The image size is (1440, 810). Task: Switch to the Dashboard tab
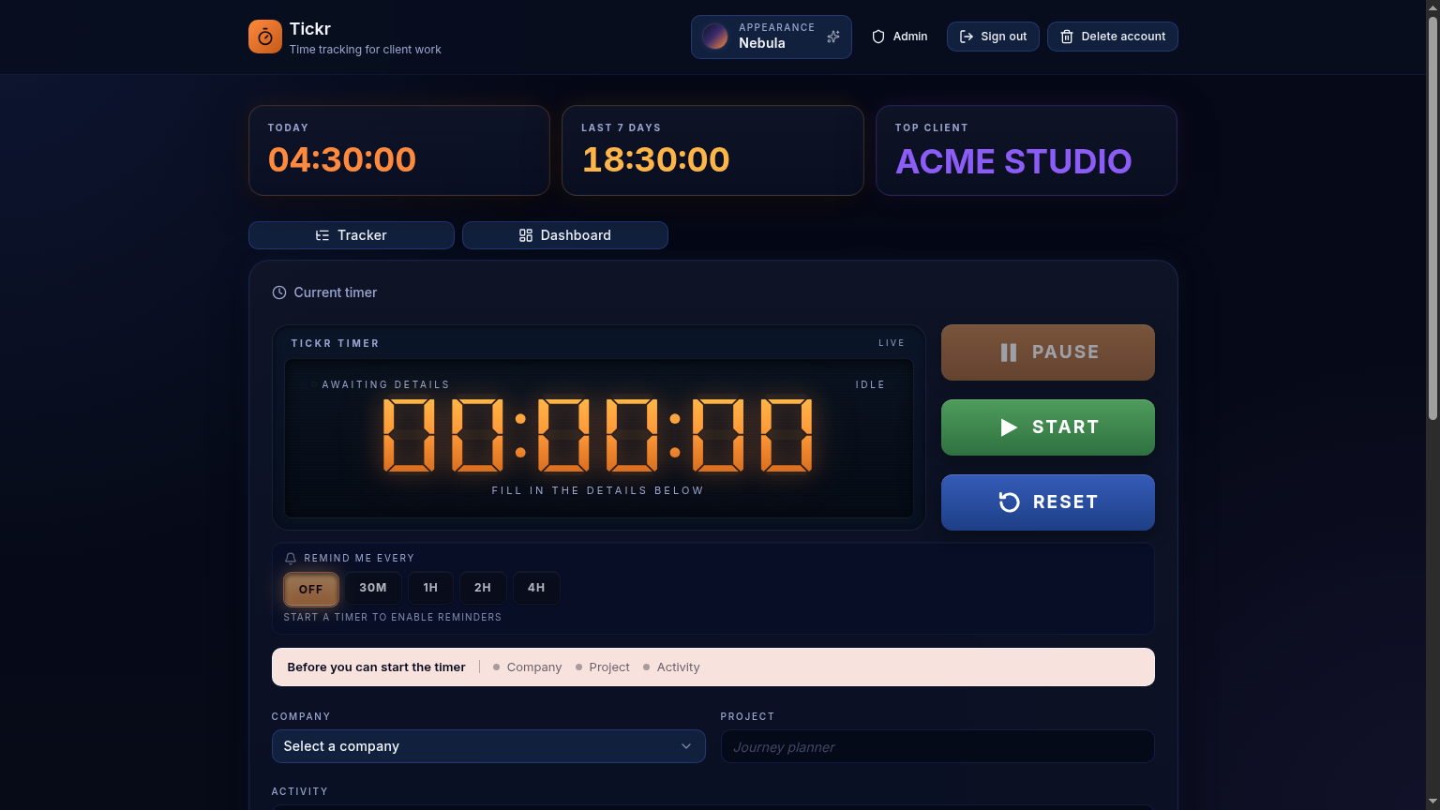point(565,235)
